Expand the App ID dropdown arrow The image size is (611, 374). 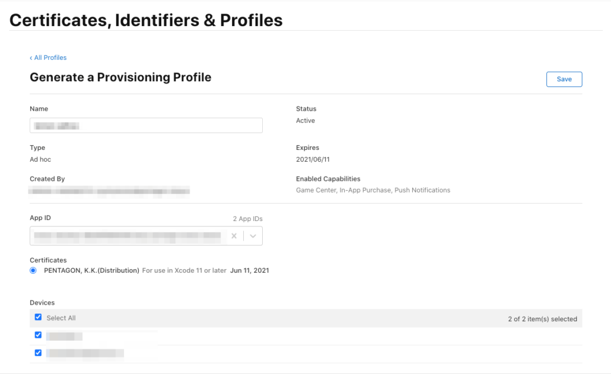pos(253,236)
